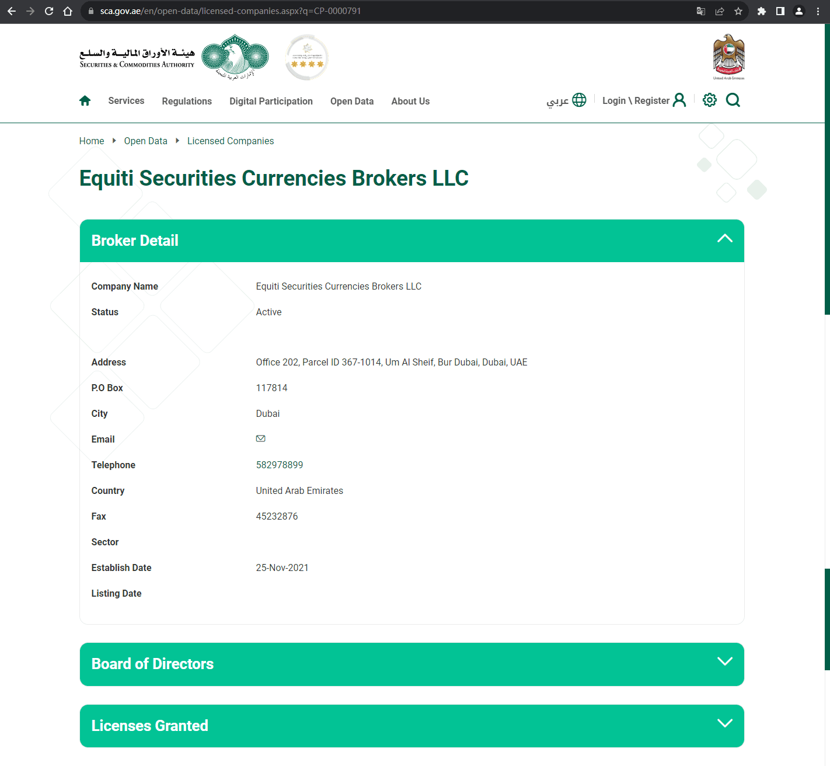
Task: Click the browser Back arrow
Action: coord(12,11)
